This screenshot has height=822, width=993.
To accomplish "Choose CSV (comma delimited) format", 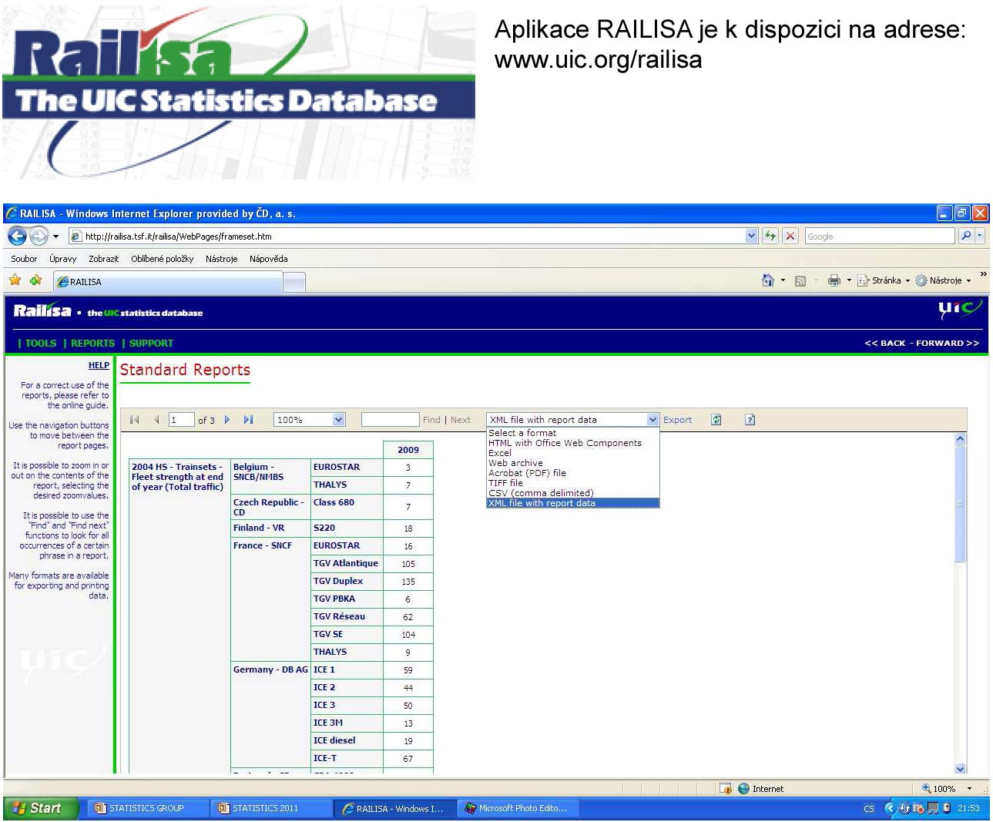I will click(572, 493).
